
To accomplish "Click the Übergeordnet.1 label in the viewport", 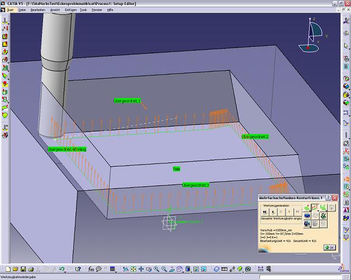I will pos(127,101).
